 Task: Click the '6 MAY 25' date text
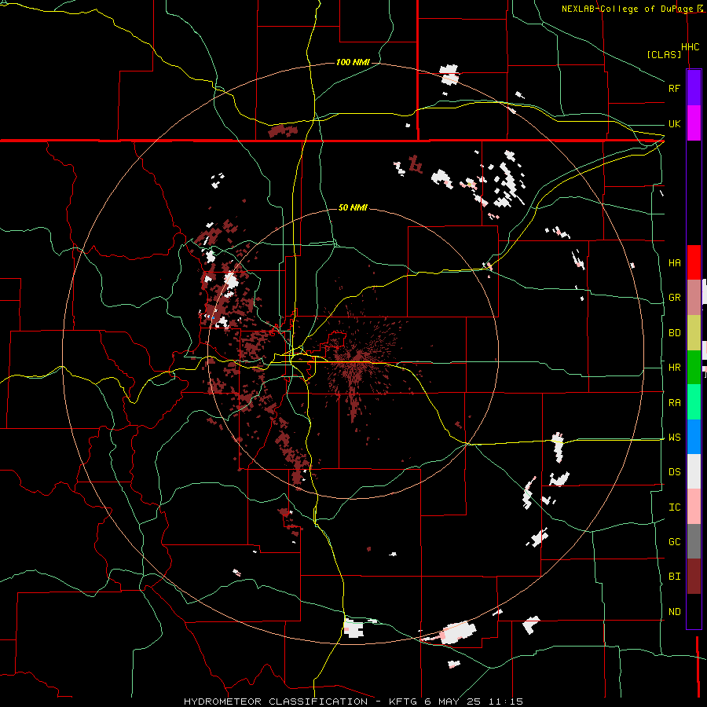click(x=452, y=702)
